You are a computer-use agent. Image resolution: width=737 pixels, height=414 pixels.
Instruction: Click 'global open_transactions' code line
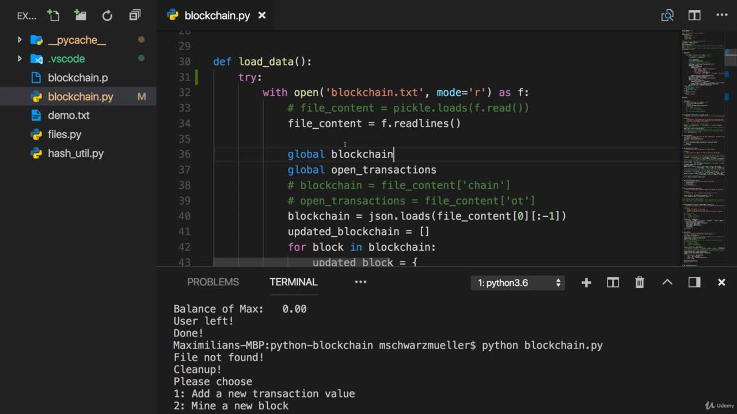click(x=362, y=170)
